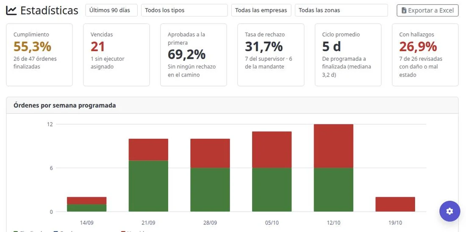Click '1 sin ejecutor asignado' note
The height and width of the screenshot is (232, 466).
click(x=108, y=63)
